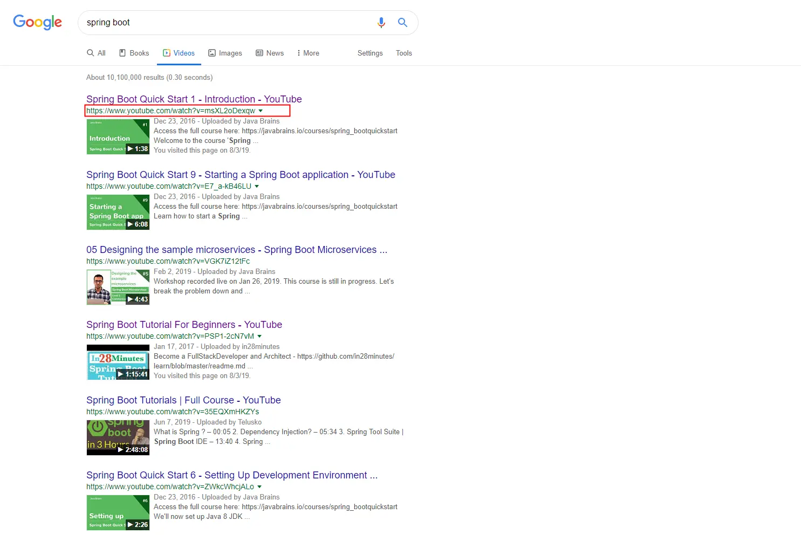Open 'Spring Boot Tutorial For Beginners' link
Image resolution: width=801 pixels, height=541 pixels.
click(x=184, y=325)
